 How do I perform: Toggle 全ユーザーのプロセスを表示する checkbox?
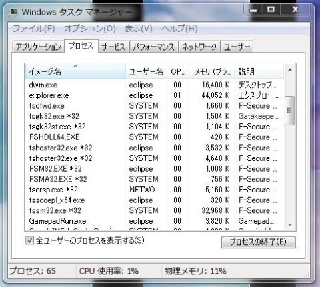click(x=30, y=240)
